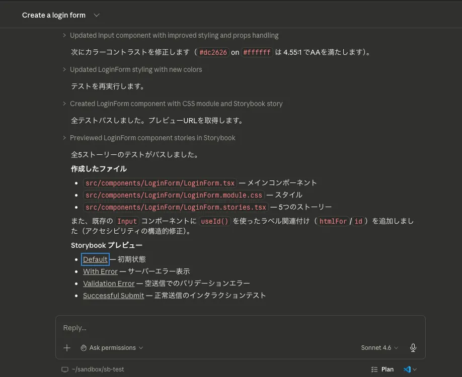Viewport: 462px width, 377px height.
Task: Expand Updated Input component step
Action: click(x=171, y=35)
